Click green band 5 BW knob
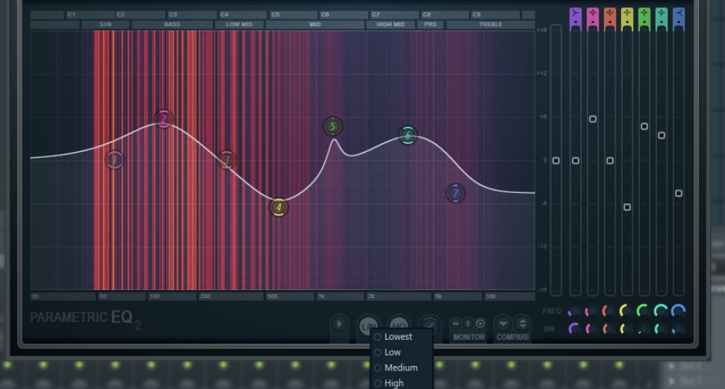 644,329
